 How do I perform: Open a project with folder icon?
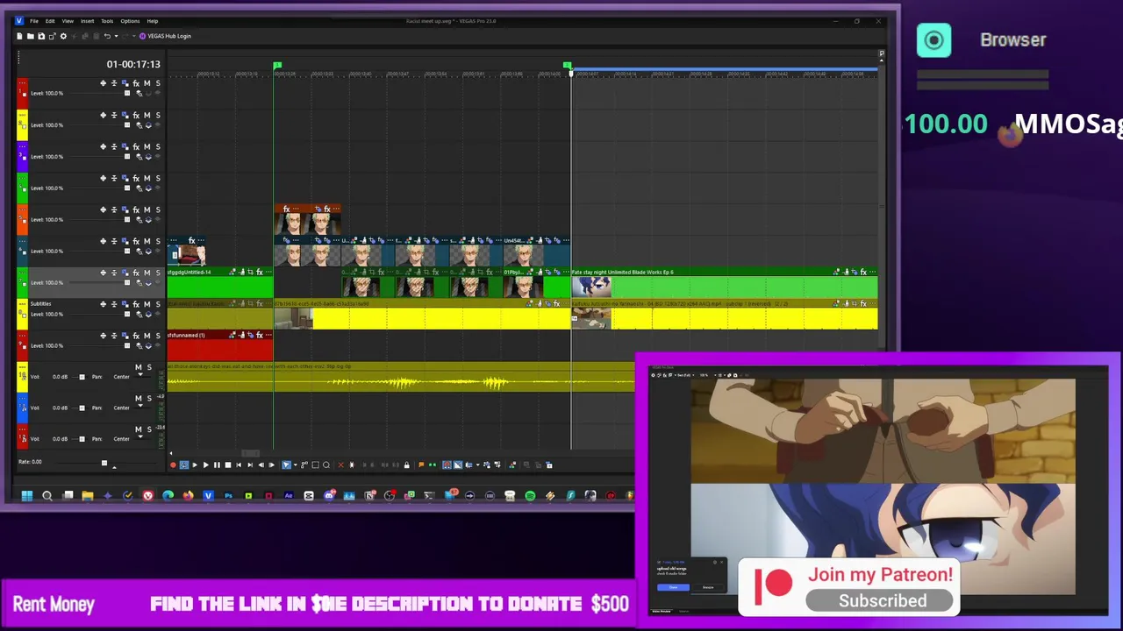[30, 36]
